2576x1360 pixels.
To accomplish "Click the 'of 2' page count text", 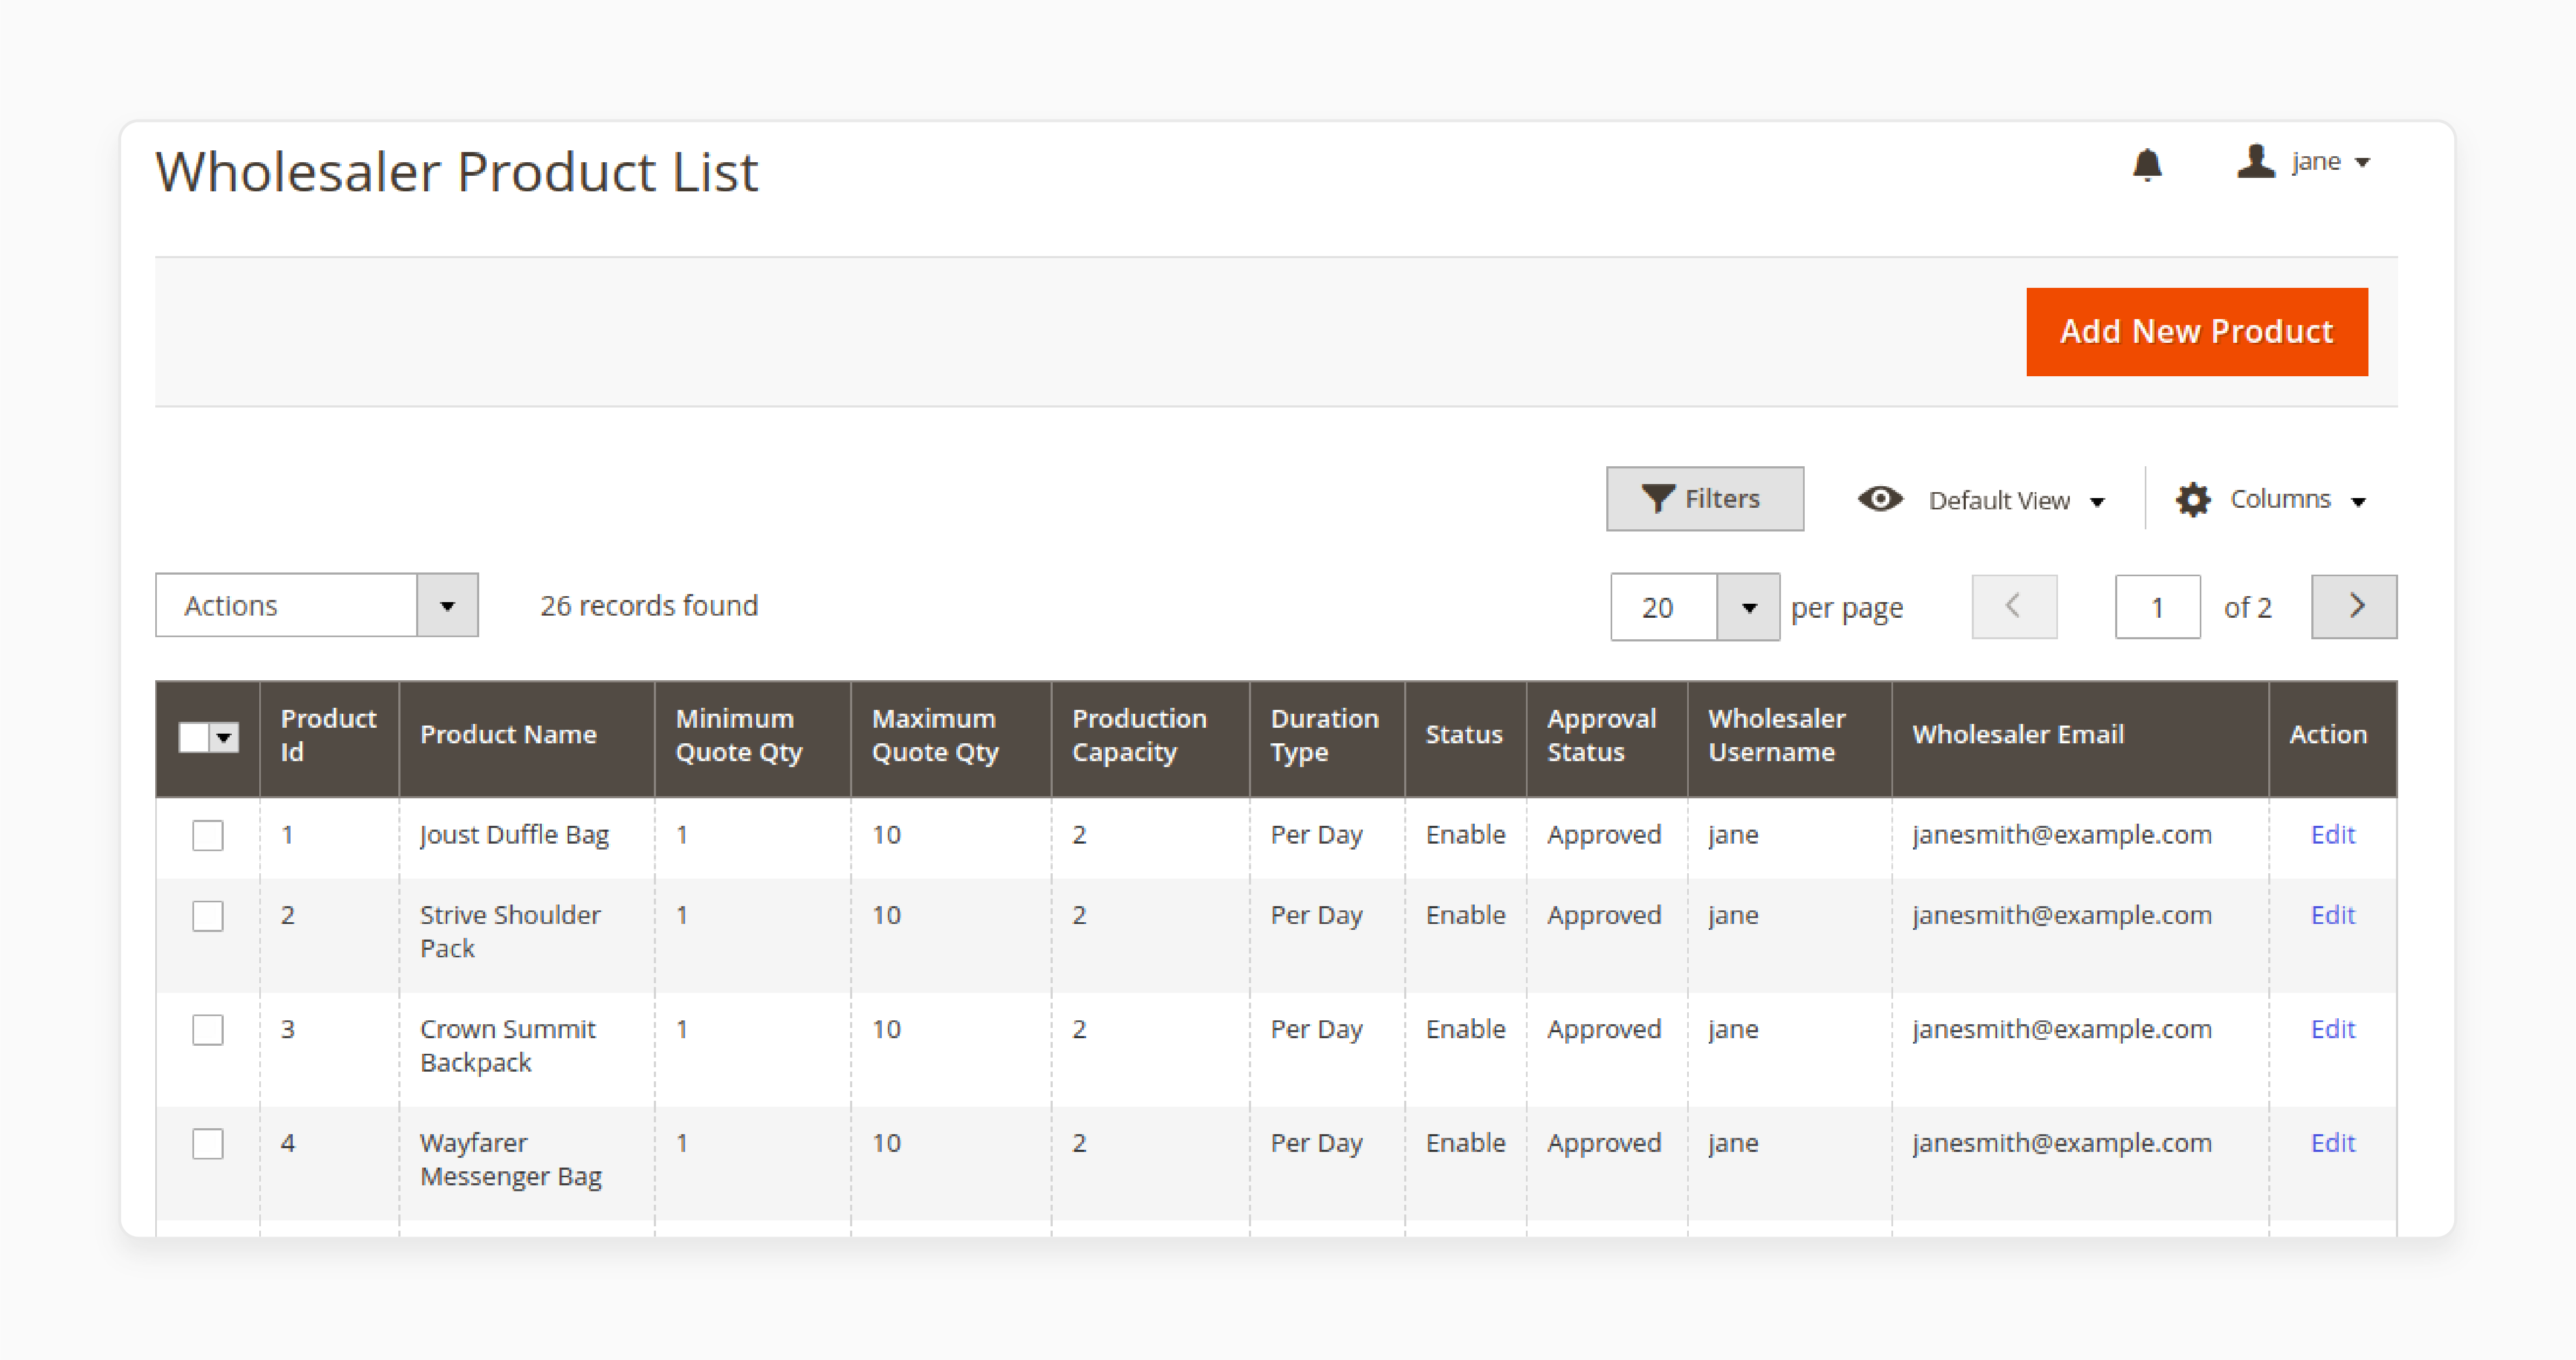I will 2247,607.
